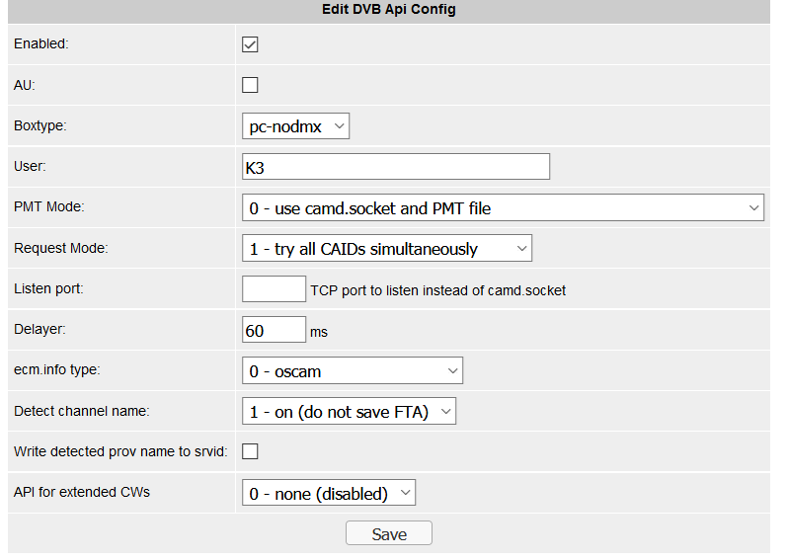Image resolution: width=788 pixels, height=560 pixels.
Task: Click into the Listen port field
Action: click(274, 288)
